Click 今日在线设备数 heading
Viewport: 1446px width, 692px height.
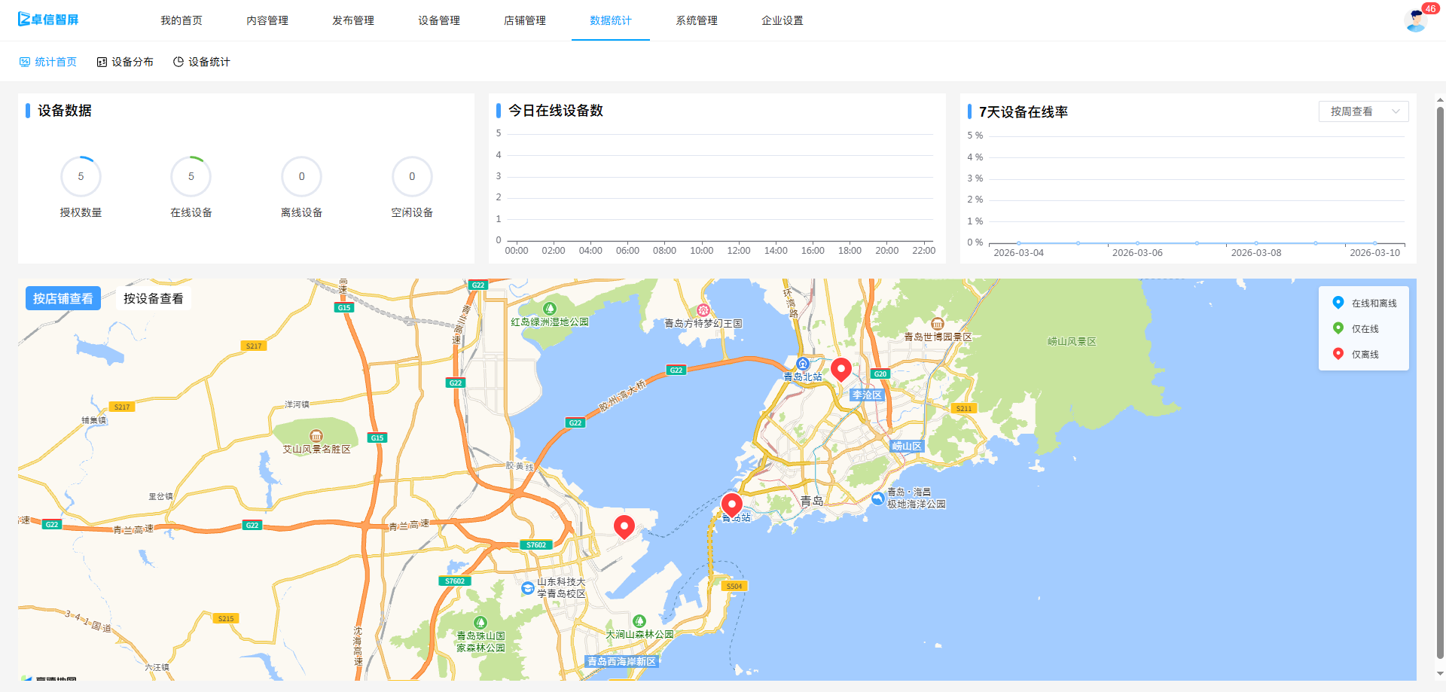coord(556,111)
